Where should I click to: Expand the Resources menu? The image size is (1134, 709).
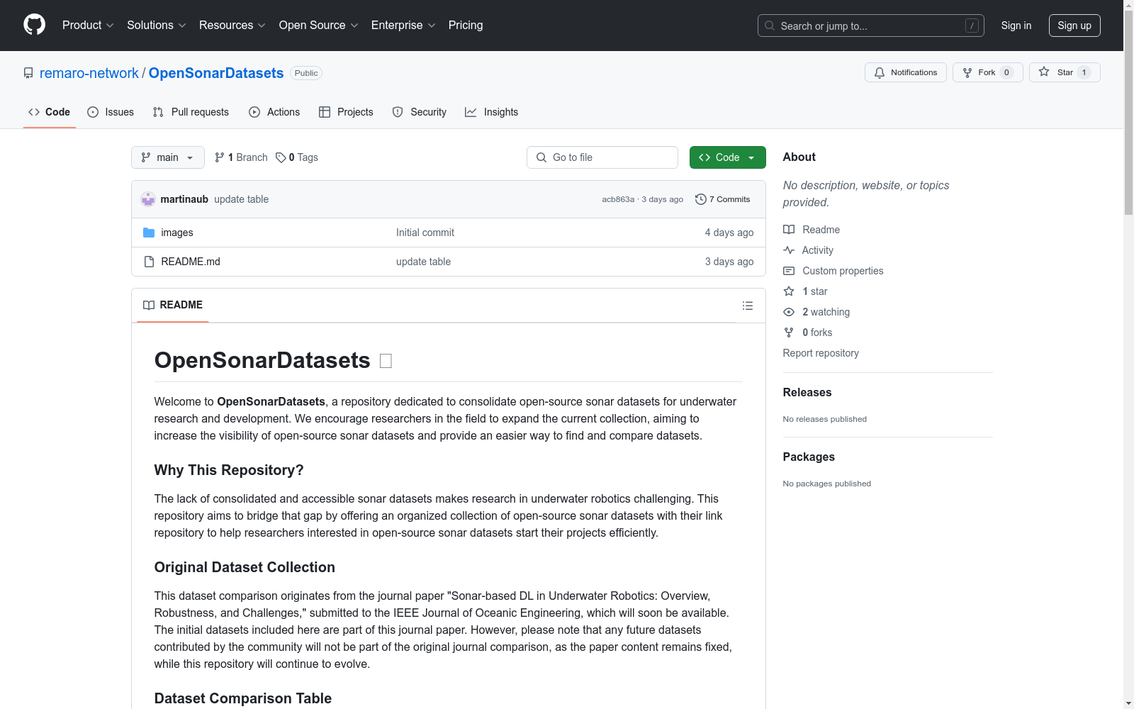pyautogui.click(x=232, y=25)
